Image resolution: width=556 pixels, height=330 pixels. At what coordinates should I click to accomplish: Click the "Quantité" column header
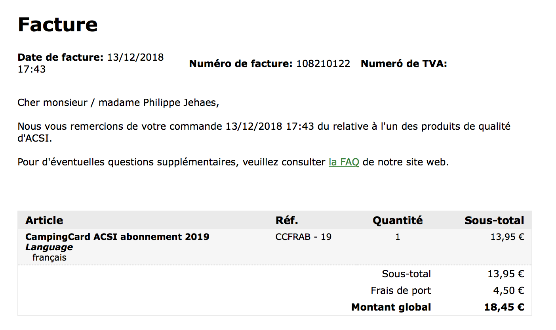pos(397,221)
